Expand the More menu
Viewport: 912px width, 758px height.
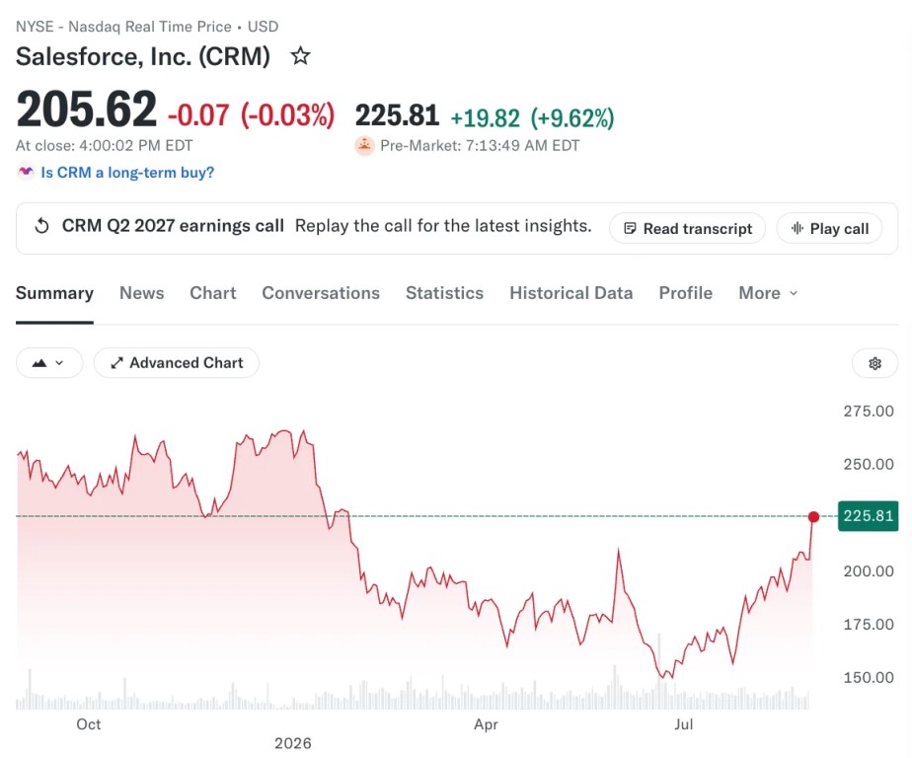[x=768, y=293]
